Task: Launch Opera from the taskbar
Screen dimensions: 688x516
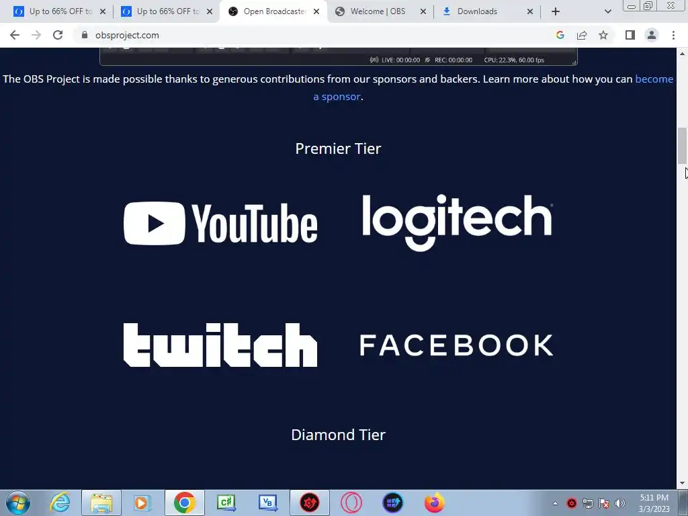Action: (351, 503)
